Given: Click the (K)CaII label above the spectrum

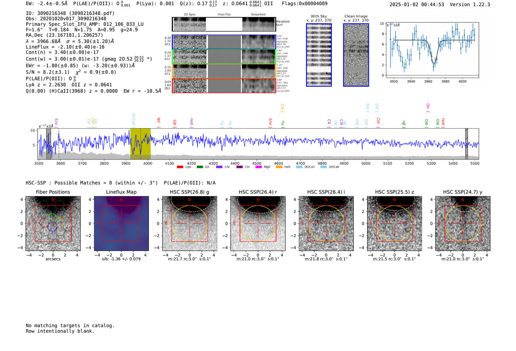Looking at the screenshot, I should [133, 120].
